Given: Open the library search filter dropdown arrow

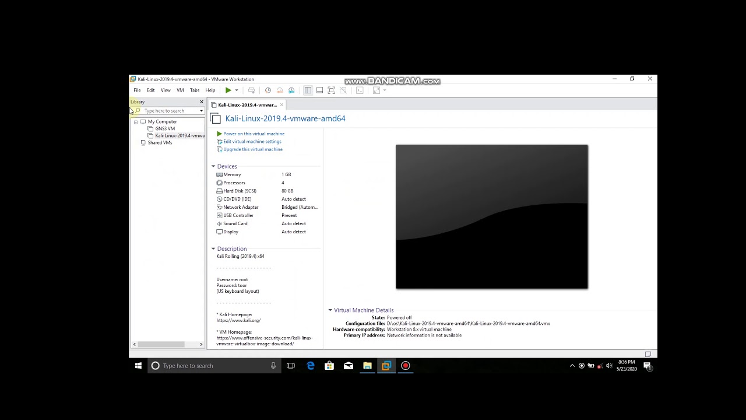Looking at the screenshot, I should point(202,111).
